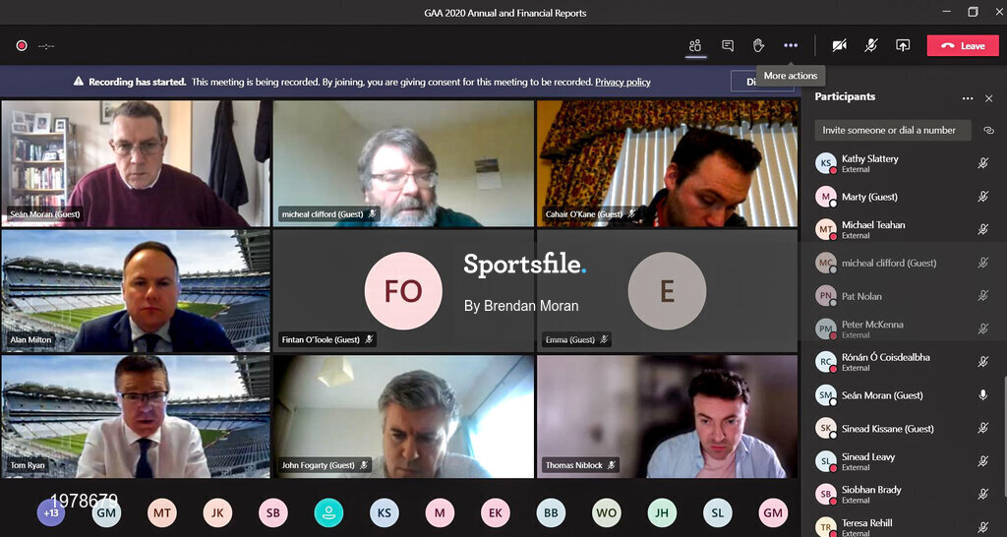The height and width of the screenshot is (537, 1007).
Task: Open the conversation chat icon
Action: [x=728, y=45]
